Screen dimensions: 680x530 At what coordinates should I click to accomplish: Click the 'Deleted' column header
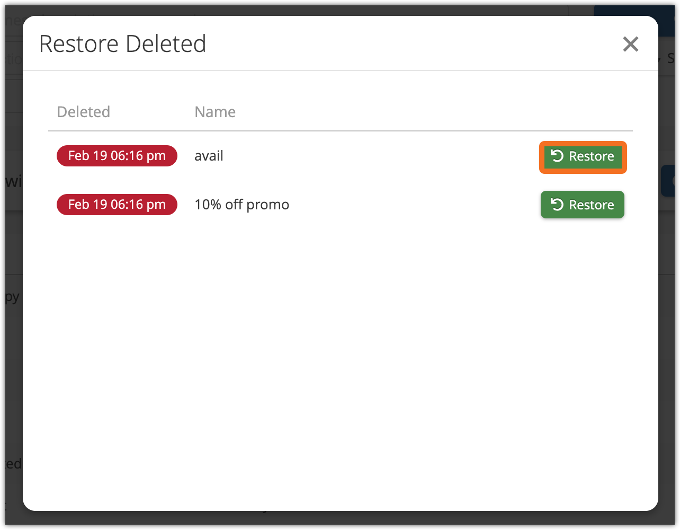click(83, 112)
